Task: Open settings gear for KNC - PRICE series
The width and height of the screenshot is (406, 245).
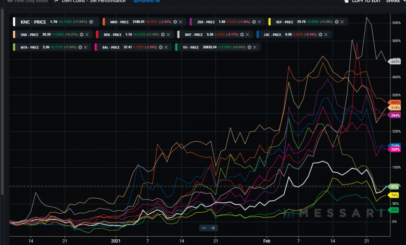Action: point(91,22)
